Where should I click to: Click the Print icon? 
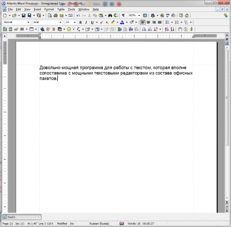[55, 16]
